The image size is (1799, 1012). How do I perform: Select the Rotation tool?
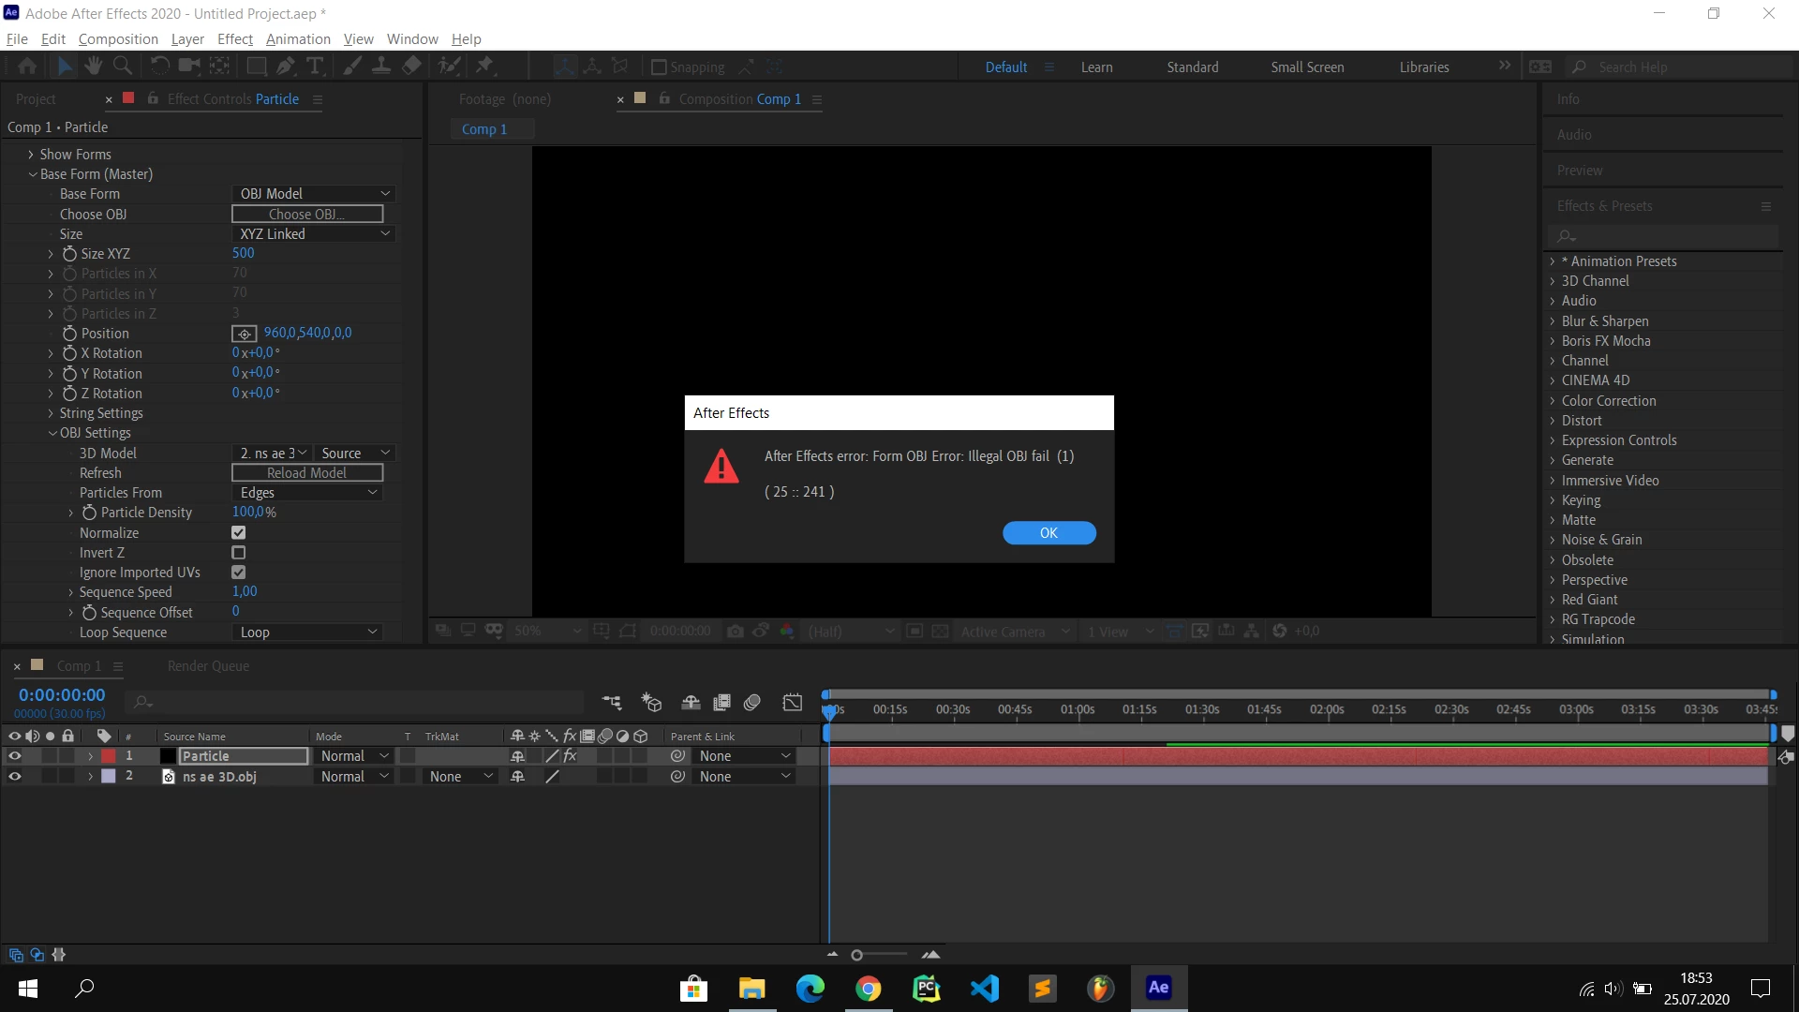point(159,66)
